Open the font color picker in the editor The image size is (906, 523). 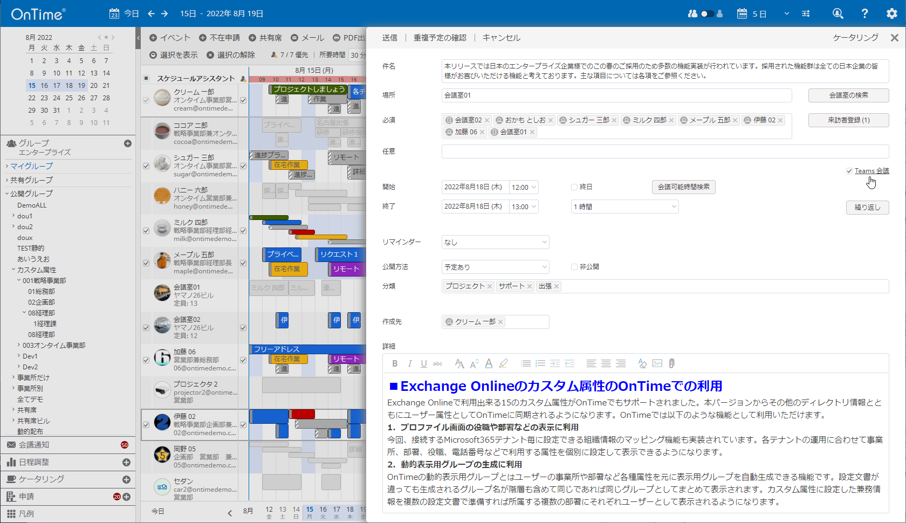488,363
